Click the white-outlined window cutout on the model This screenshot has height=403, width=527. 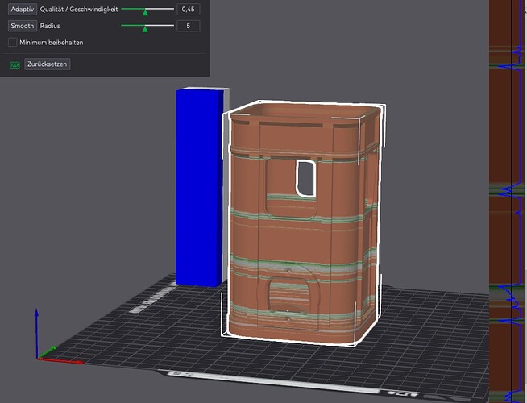(305, 178)
